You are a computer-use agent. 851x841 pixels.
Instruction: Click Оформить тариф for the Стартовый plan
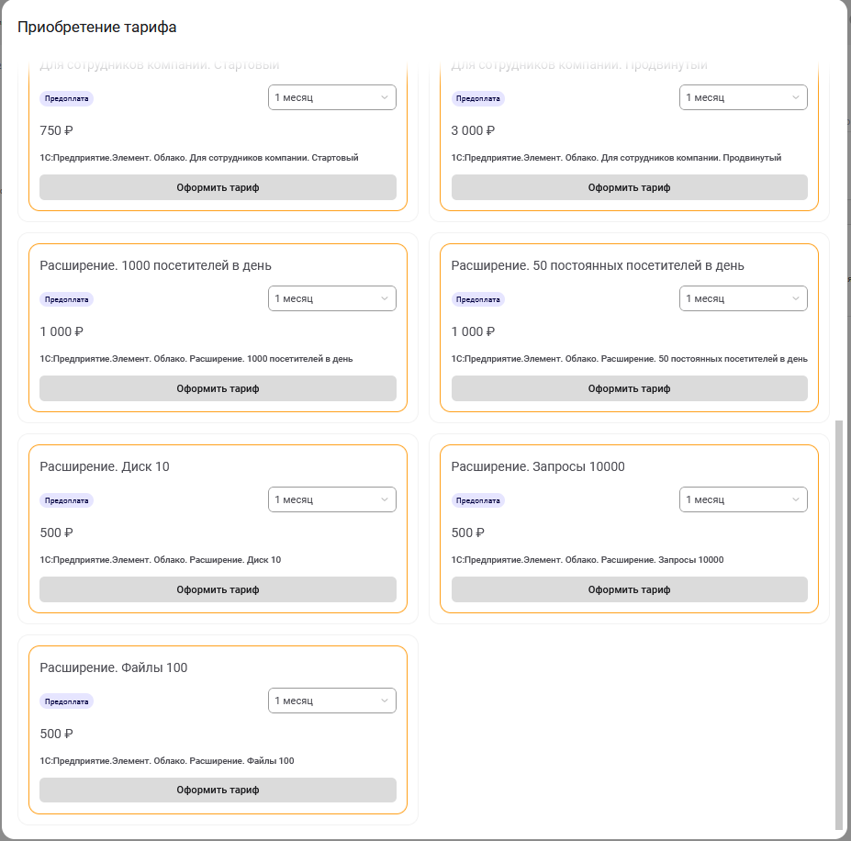tap(218, 187)
